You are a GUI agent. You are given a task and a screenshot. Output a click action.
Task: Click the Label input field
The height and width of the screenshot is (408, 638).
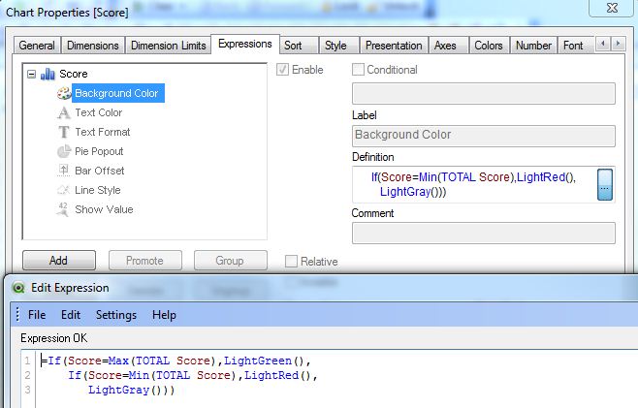pyautogui.click(x=484, y=136)
